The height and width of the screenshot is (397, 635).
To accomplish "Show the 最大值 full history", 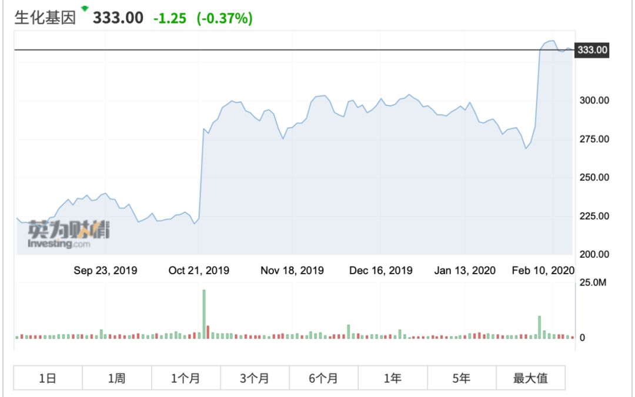I will [530, 378].
